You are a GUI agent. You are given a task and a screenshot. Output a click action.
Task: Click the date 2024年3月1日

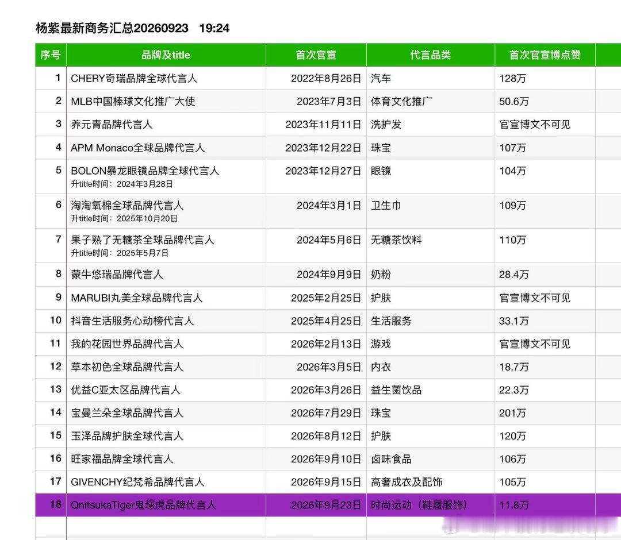329,205
